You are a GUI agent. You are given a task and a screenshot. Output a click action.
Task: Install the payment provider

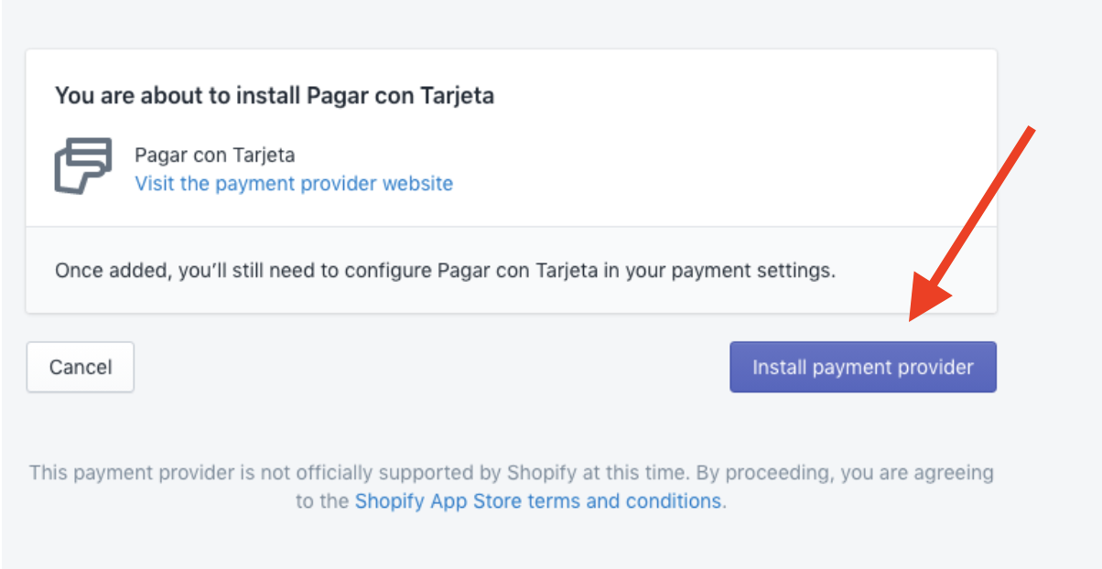coord(862,367)
